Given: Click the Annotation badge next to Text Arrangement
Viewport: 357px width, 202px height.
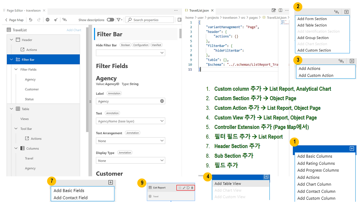Looking at the screenshot, I should pyautogui.click(x=132, y=133).
